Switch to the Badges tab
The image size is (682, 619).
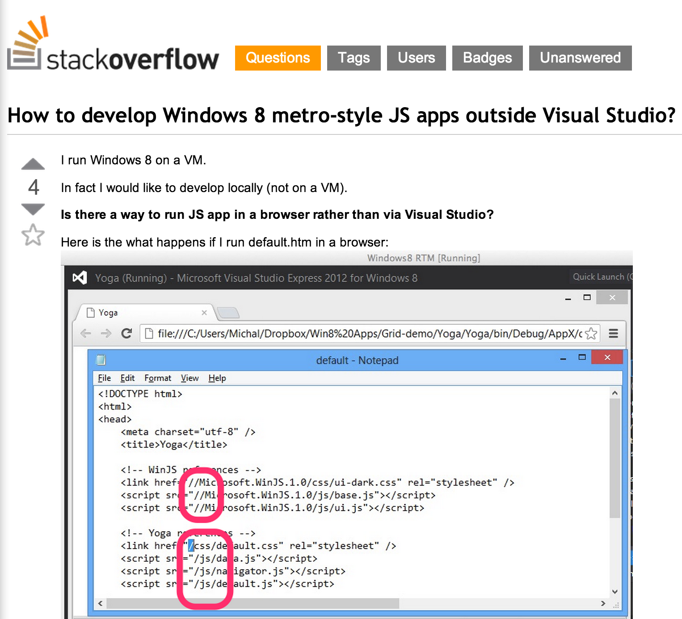point(488,58)
